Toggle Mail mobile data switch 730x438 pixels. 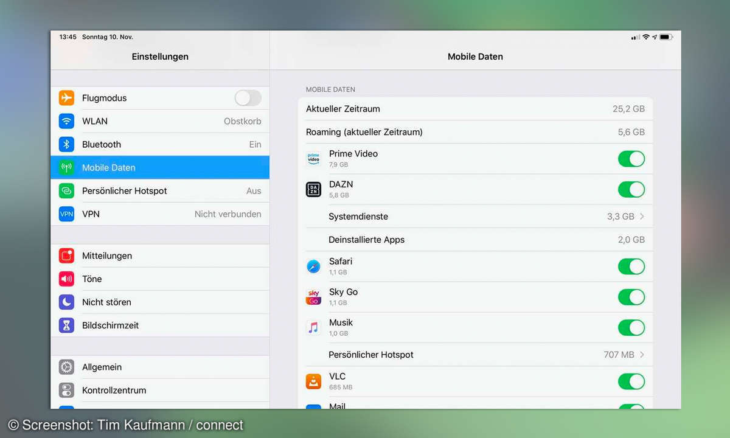coord(631,407)
